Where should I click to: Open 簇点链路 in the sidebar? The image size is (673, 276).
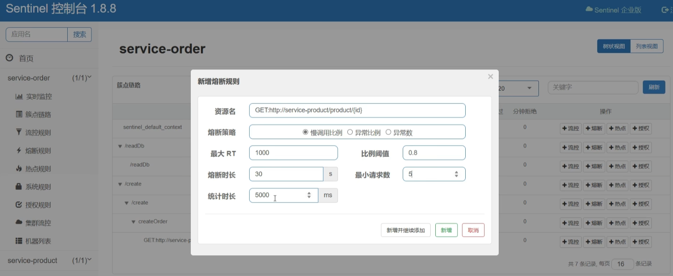[x=33, y=114]
